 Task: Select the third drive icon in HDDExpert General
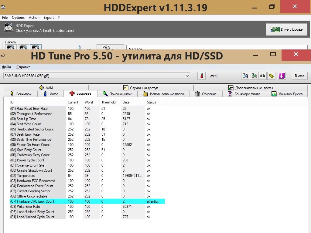coord(36,47)
